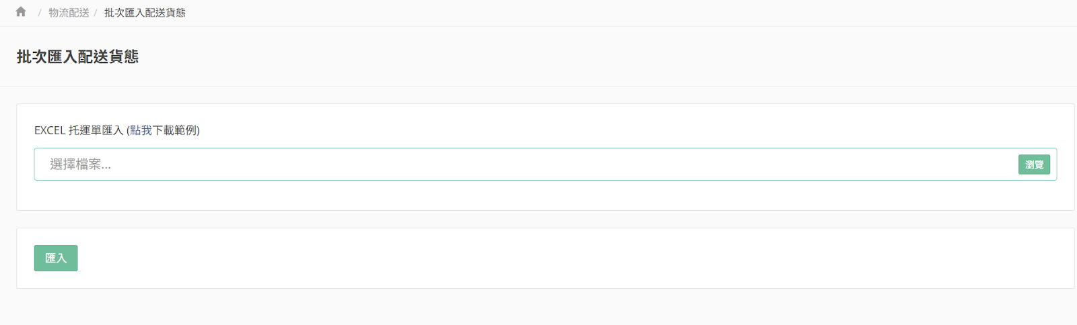Click the EXCEL 托運單匯入 label text

(79, 130)
